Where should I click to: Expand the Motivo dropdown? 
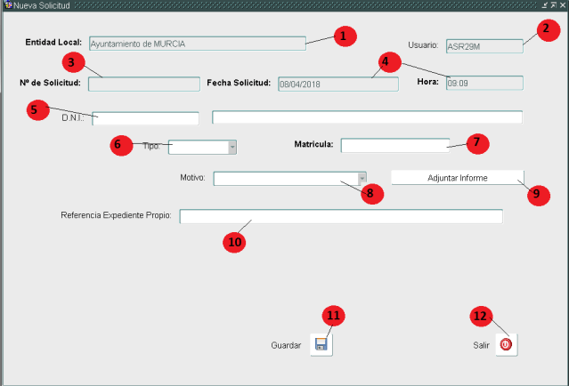pos(362,178)
